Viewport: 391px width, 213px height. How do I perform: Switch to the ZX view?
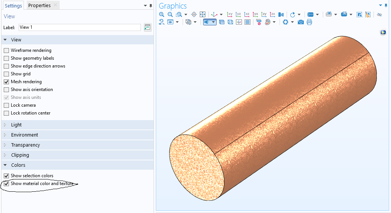[272, 15]
